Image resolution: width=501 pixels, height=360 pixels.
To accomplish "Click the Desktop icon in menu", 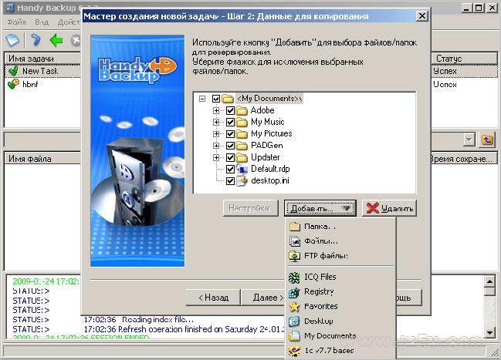I will point(294,321).
